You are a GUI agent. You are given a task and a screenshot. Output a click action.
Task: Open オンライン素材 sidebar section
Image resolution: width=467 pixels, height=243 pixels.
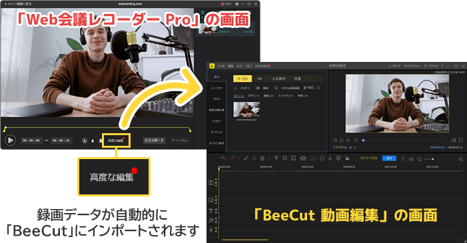pyautogui.click(x=217, y=143)
